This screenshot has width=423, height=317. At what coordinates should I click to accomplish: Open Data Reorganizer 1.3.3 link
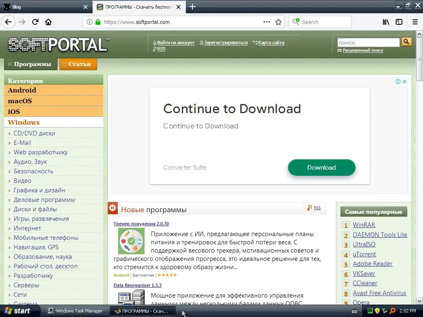[137, 285]
